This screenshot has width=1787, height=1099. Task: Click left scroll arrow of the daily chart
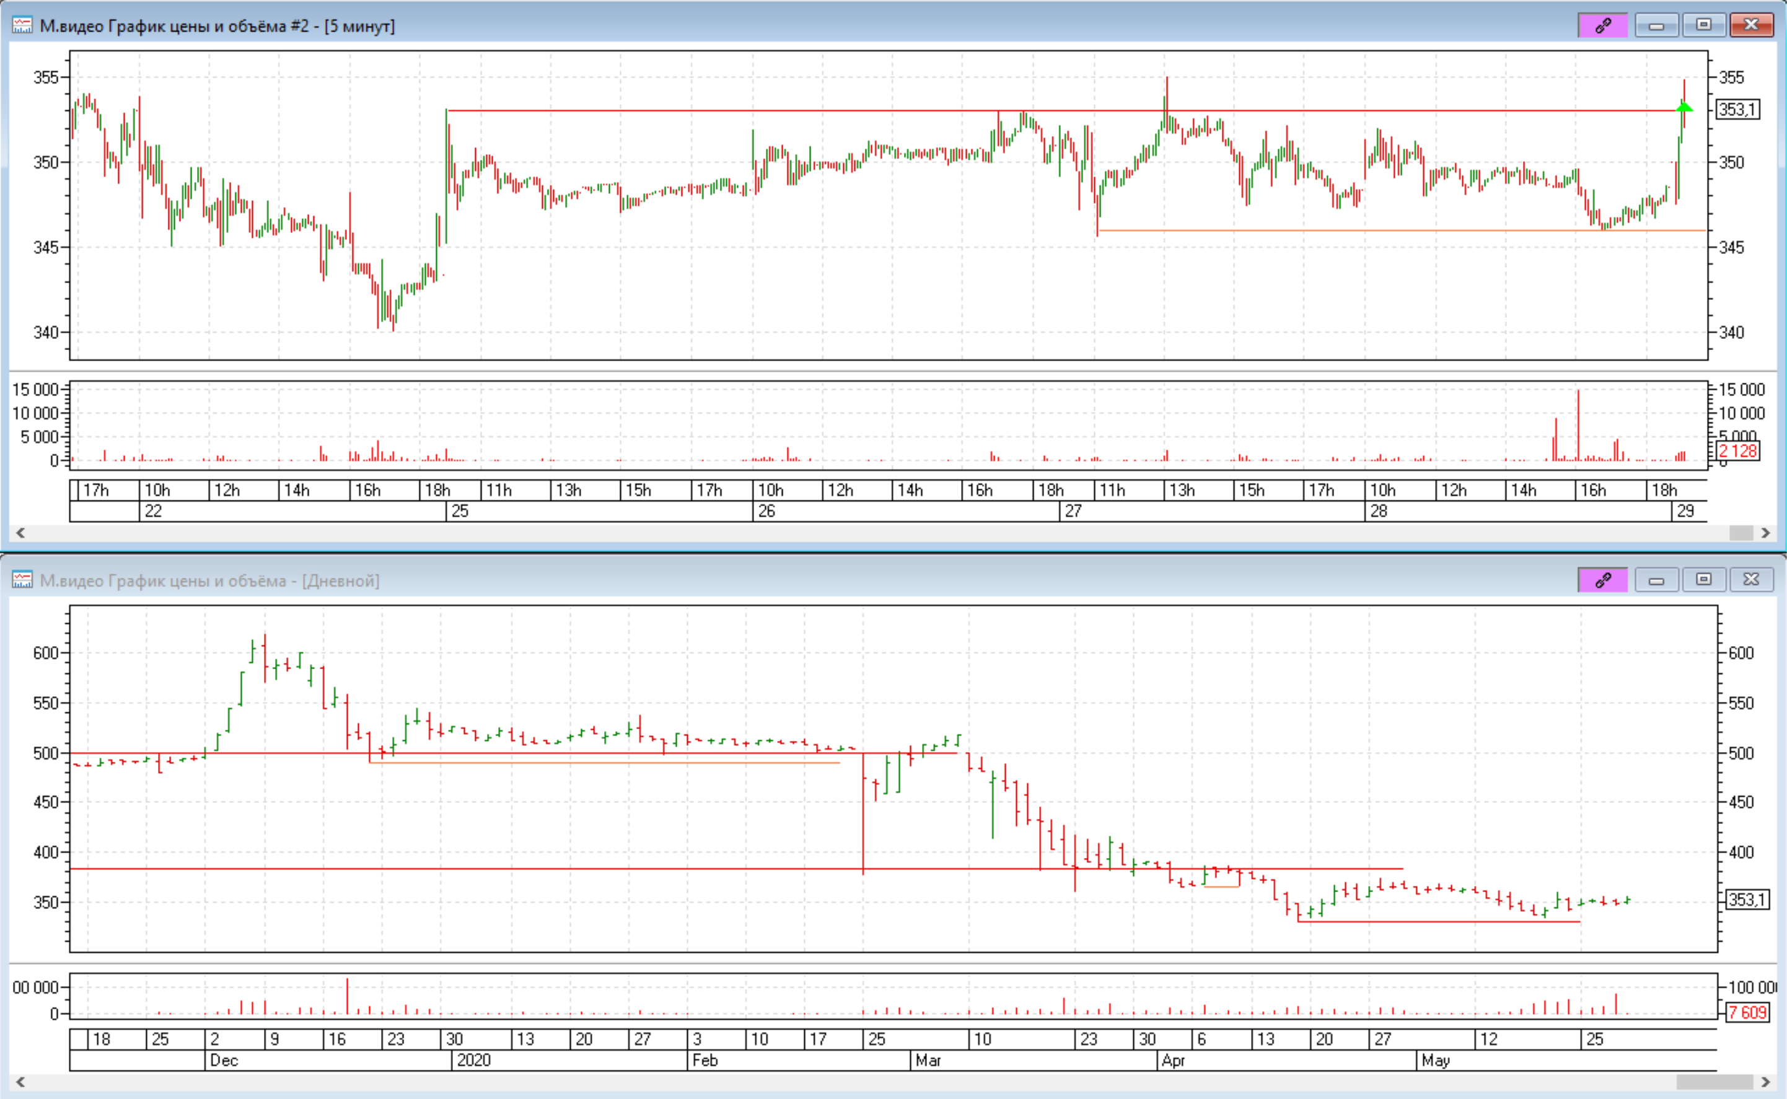[x=20, y=1082]
